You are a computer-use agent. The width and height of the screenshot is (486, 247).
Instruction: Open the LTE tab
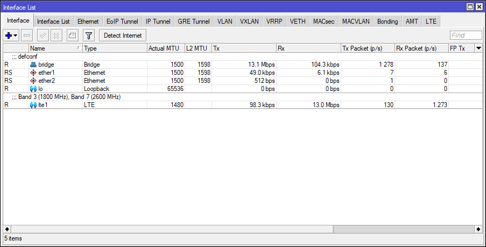[431, 22]
